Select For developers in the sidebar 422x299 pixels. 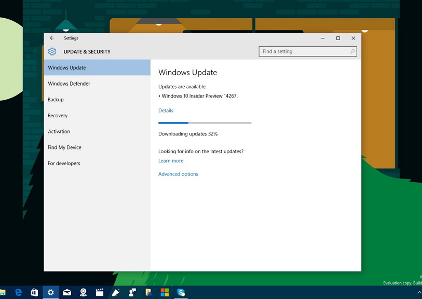[64, 163]
